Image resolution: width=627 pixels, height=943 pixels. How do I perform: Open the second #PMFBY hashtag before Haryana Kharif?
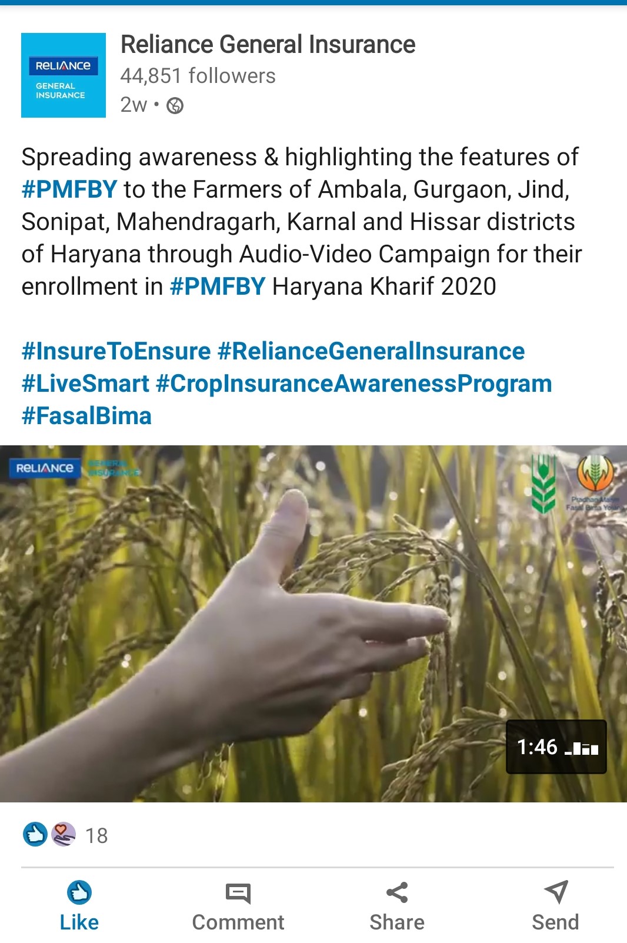pyautogui.click(x=218, y=286)
